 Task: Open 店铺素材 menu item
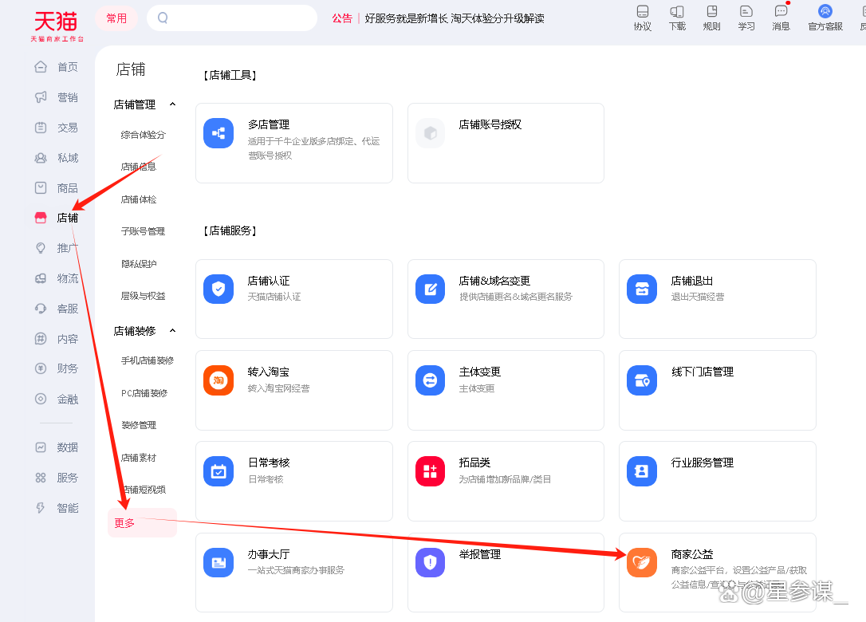[139, 458]
